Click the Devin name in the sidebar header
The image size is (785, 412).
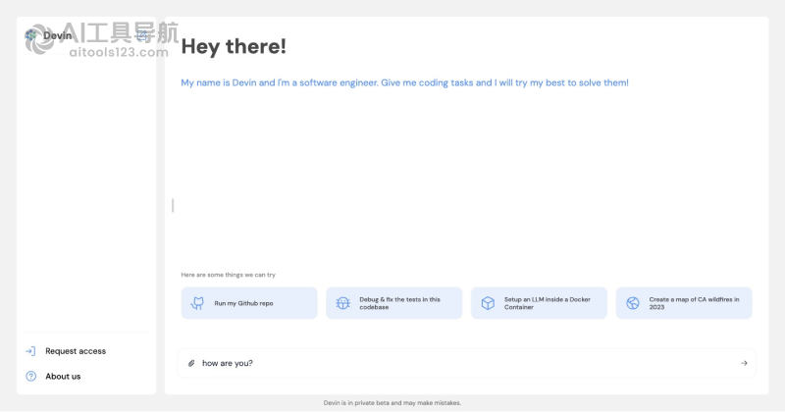tap(57, 35)
